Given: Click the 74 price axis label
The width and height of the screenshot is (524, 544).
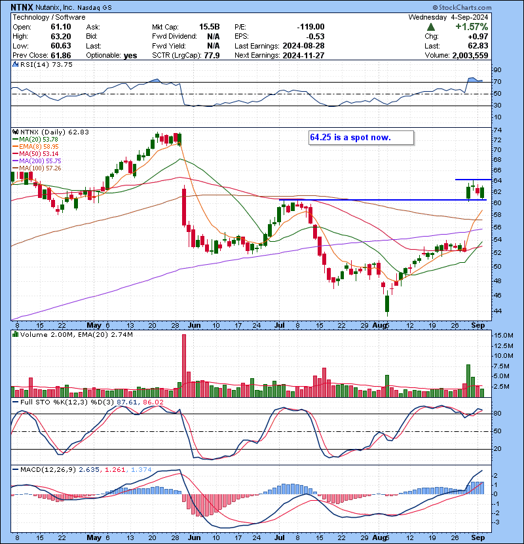Looking at the screenshot, I should tap(497, 130).
